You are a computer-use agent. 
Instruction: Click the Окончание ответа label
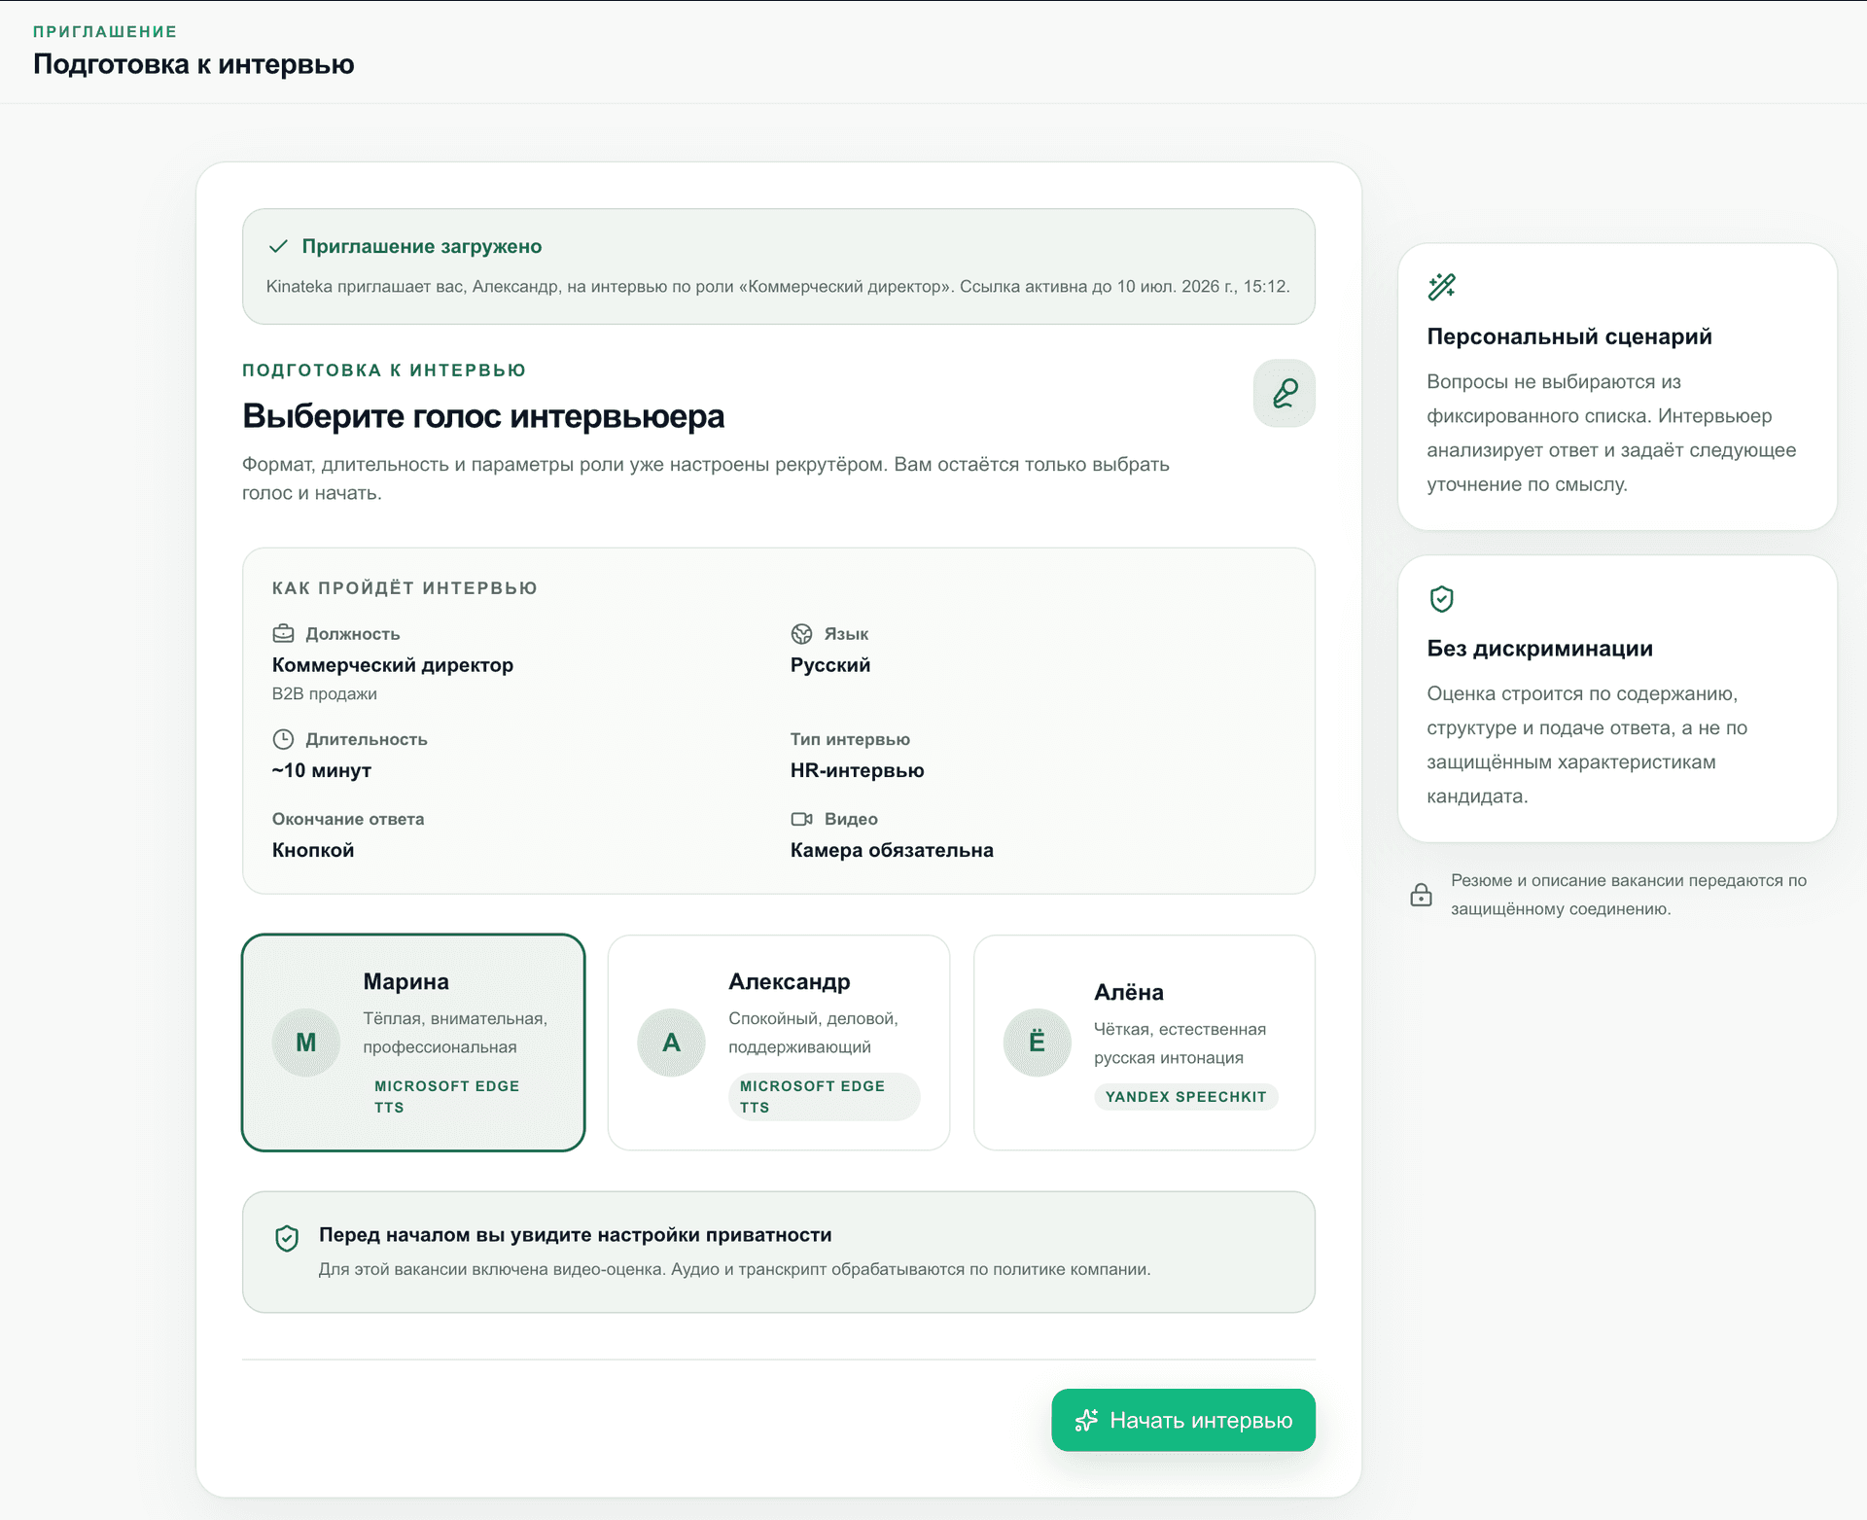tap(348, 819)
